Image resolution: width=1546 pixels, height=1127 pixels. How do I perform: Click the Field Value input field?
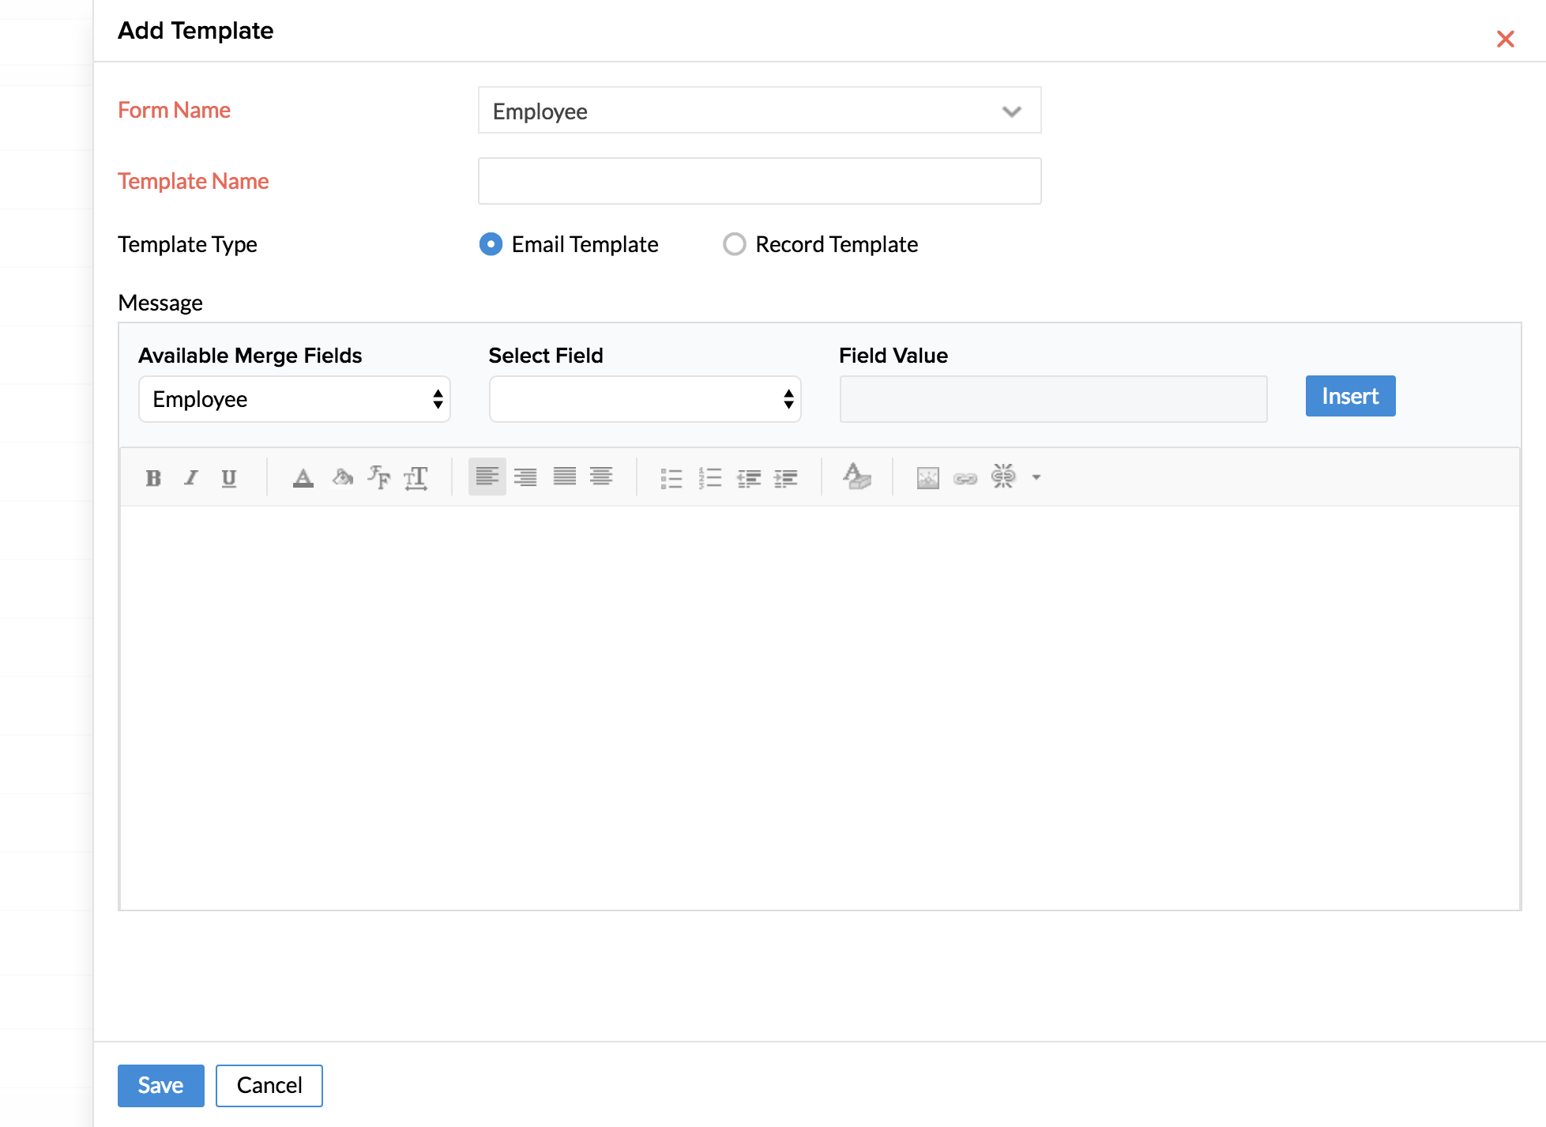[x=1053, y=398]
